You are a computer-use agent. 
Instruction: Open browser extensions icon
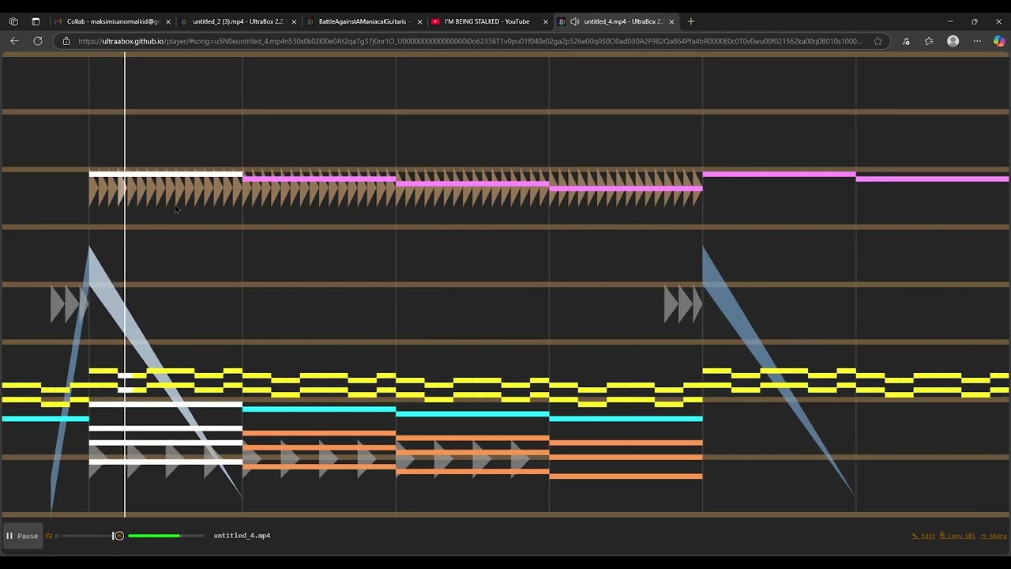point(906,41)
